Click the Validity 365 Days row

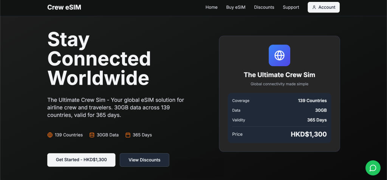(x=279, y=120)
